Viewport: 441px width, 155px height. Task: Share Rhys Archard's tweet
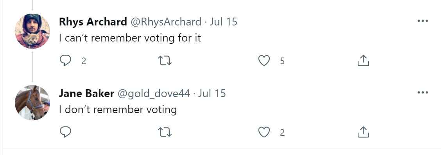click(x=363, y=61)
